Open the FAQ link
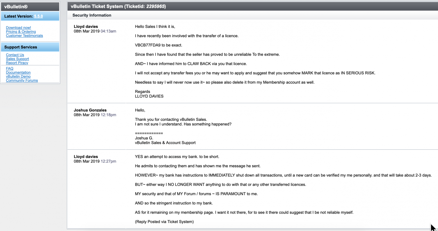The image size is (438, 231). pos(9,69)
